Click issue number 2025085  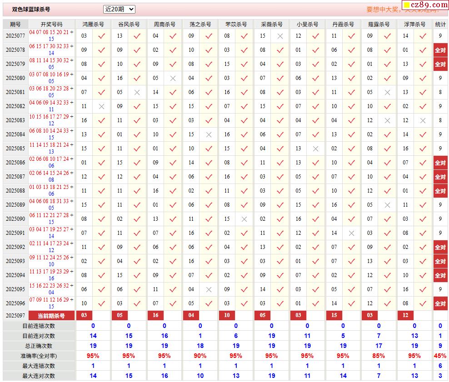[15, 149]
